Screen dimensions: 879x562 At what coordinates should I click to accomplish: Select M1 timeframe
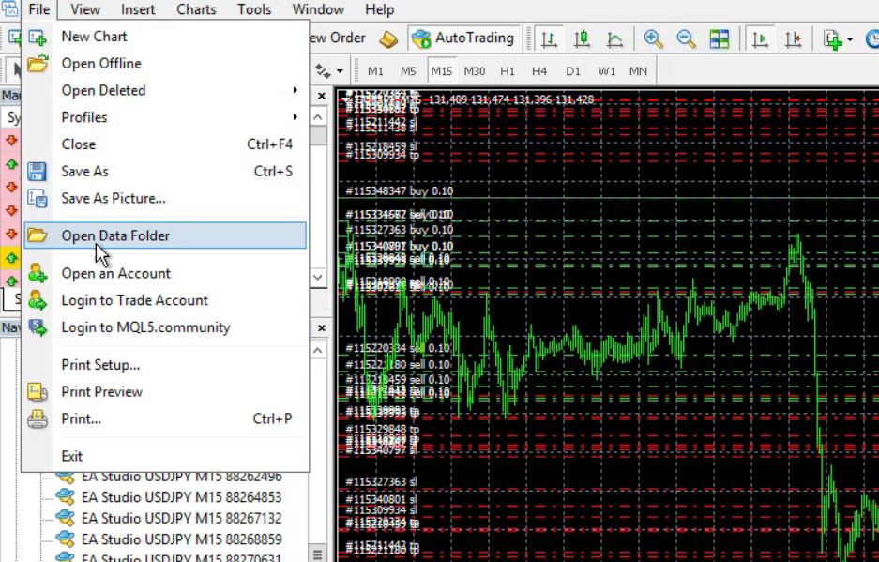coord(375,71)
